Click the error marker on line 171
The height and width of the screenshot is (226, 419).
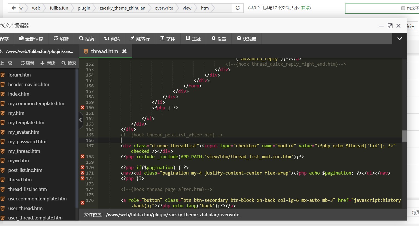[x=82, y=173]
